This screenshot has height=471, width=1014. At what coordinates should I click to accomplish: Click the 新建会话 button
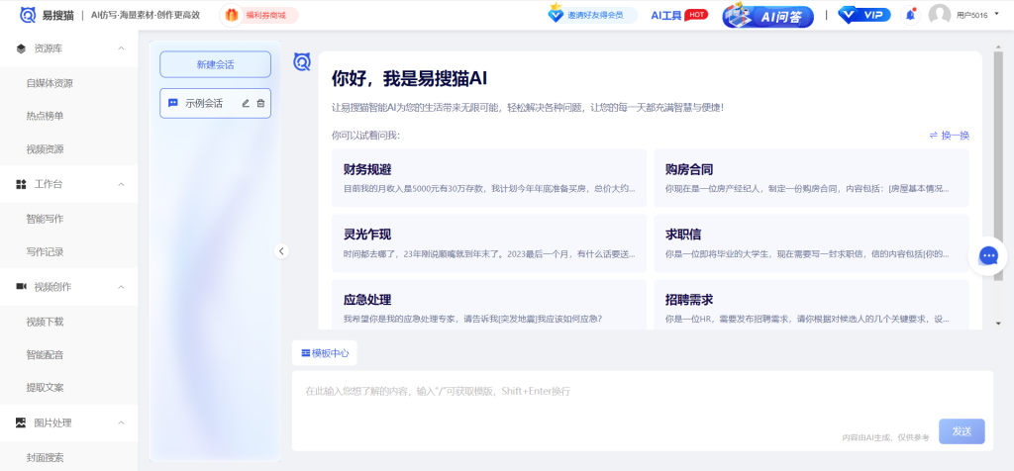215,64
